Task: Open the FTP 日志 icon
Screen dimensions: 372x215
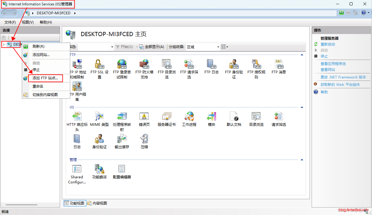Action: pyautogui.click(x=211, y=64)
